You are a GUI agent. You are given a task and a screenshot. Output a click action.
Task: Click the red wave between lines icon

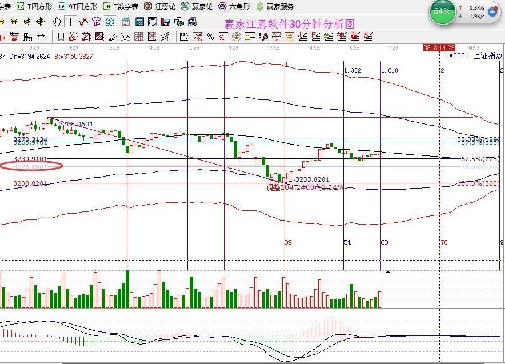point(276,37)
